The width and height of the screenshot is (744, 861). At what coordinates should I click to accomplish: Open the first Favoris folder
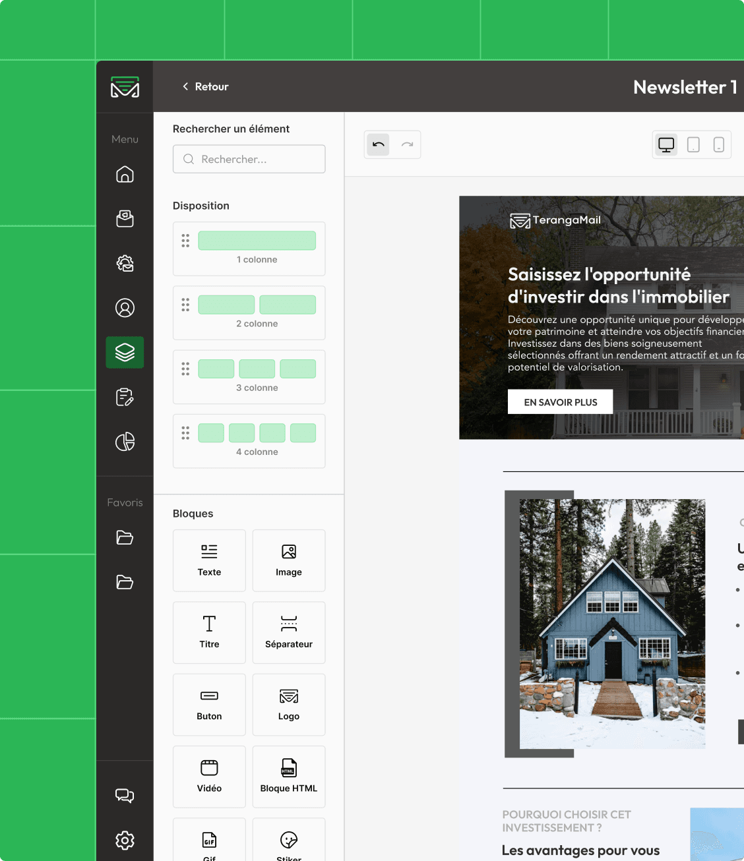(125, 538)
